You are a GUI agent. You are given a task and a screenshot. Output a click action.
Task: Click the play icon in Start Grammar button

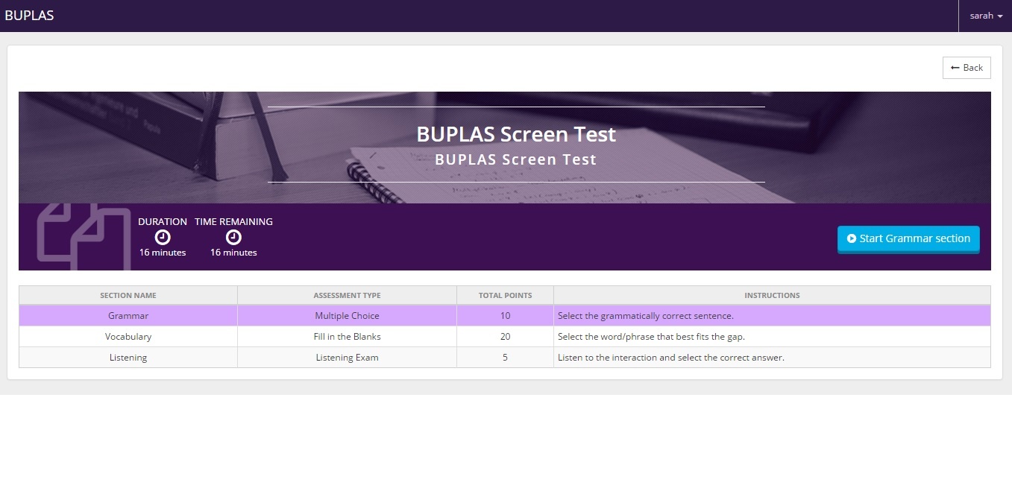(x=851, y=238)
